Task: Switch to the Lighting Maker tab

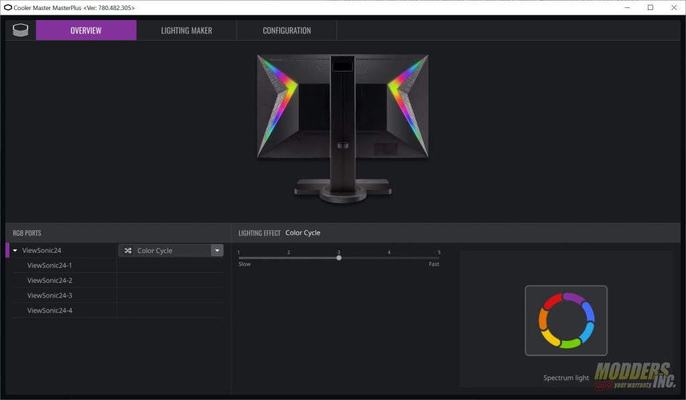Action: pyautogui.click(x=186, y=30)
